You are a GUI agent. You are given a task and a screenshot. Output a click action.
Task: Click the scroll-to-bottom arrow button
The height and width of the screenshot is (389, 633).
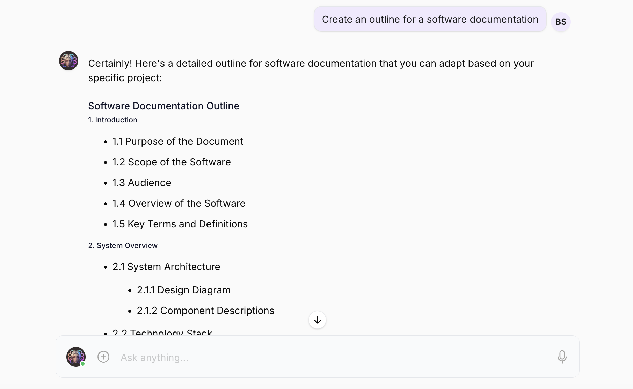tap(317, 320)
